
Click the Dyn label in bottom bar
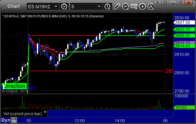(6, 120)
